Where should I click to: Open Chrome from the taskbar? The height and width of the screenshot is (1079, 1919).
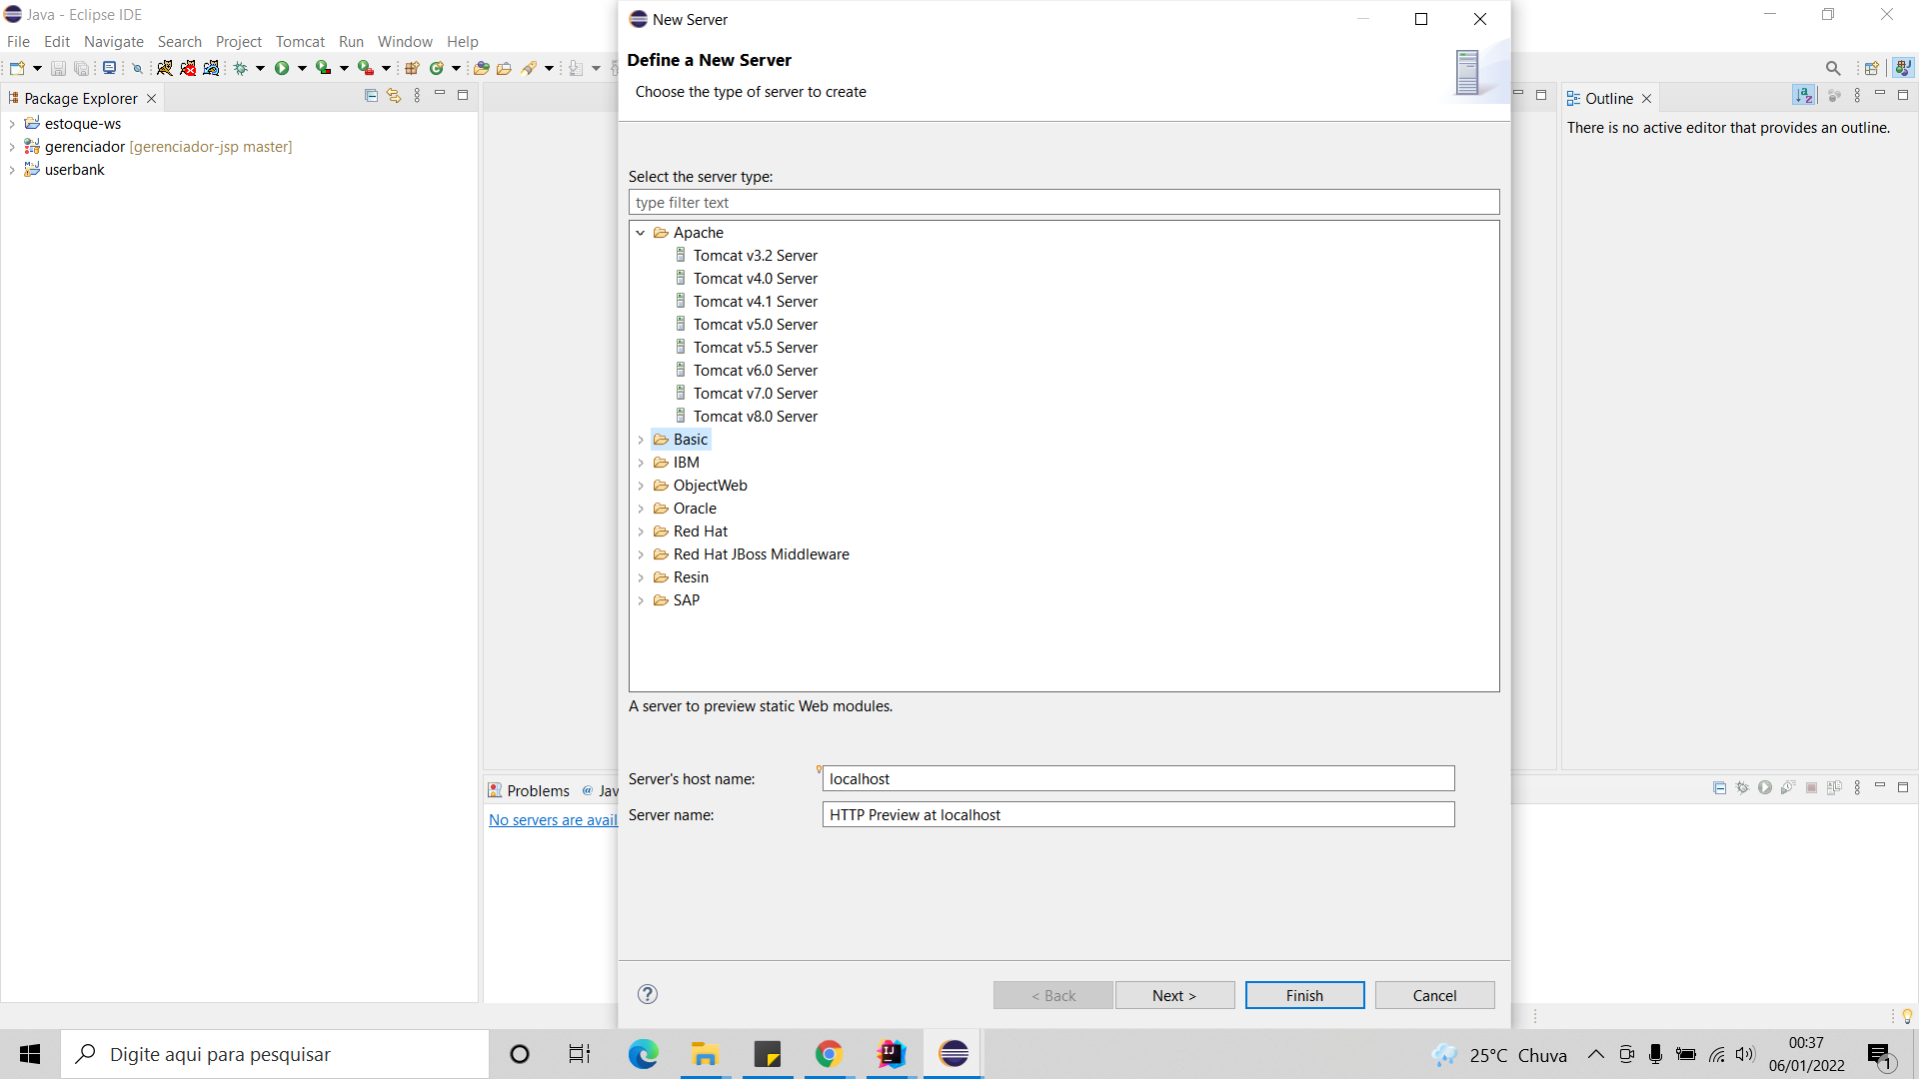point(829,1054)
